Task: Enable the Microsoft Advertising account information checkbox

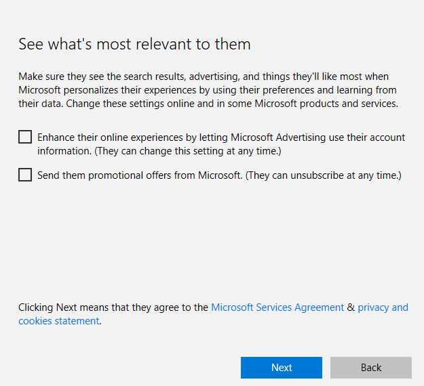Action: 25,137
